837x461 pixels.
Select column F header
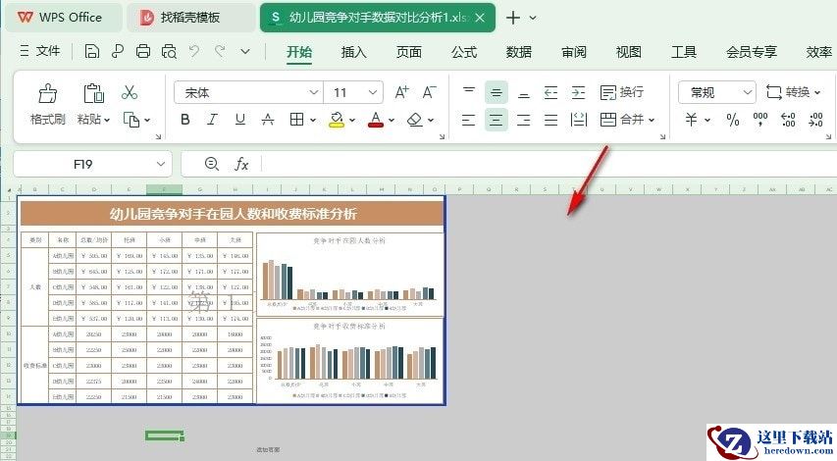(x=164, y=189)
